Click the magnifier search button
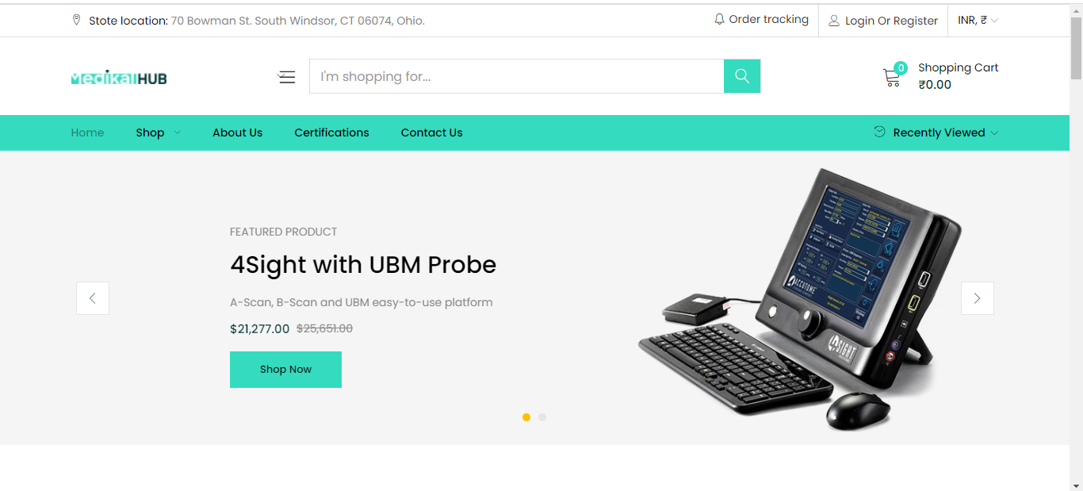1083x491 pixels. (x=742, y=76)
